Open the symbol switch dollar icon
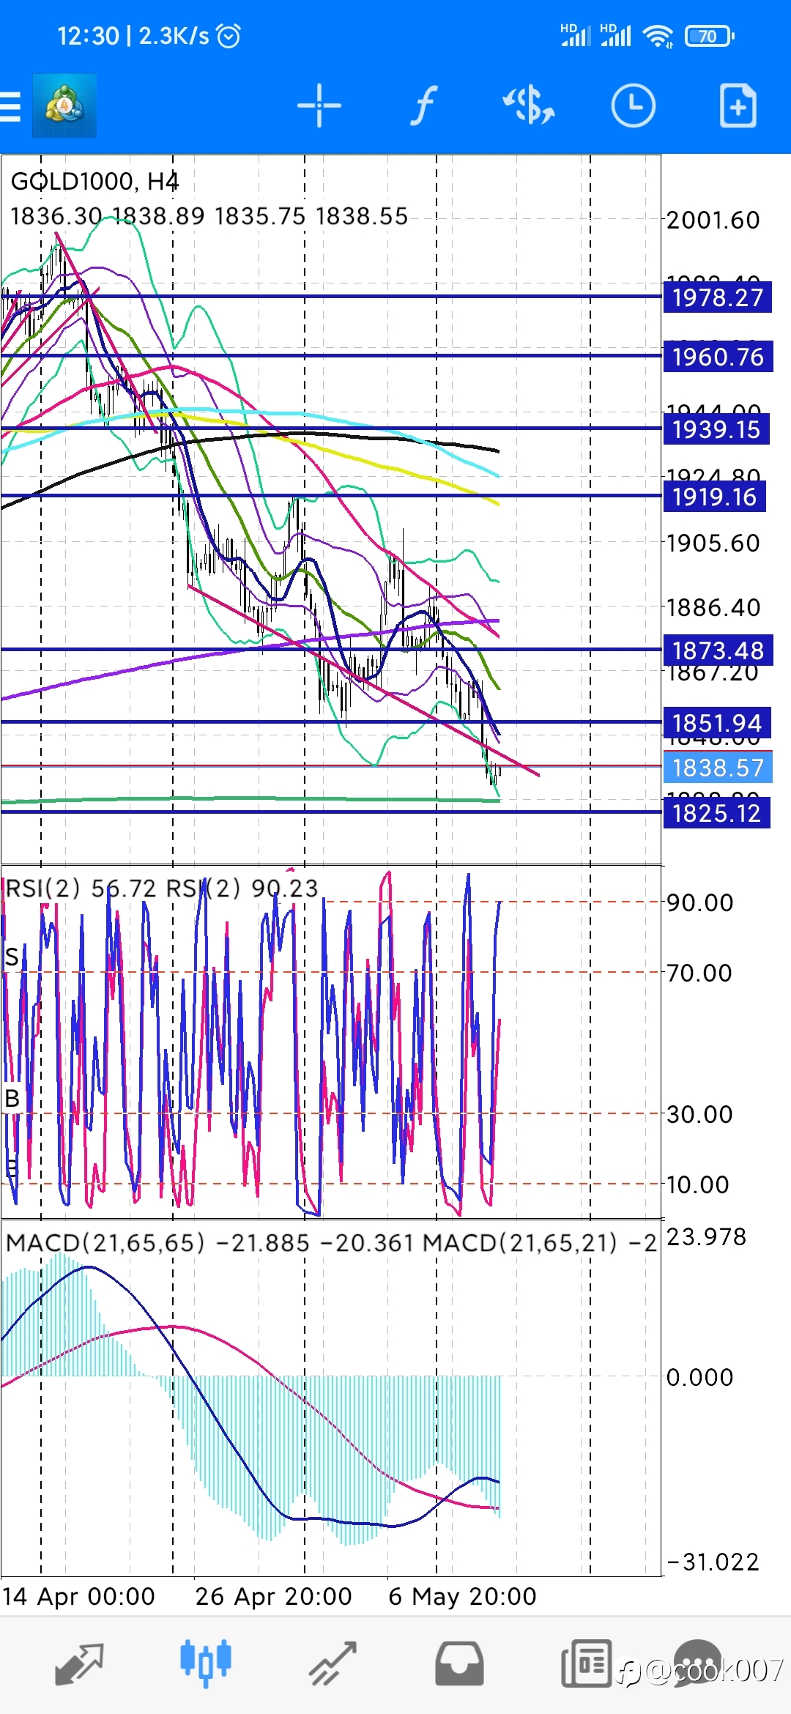This screenshot has height=1714, width=791. pyautogui.click(x=528, y=106)
